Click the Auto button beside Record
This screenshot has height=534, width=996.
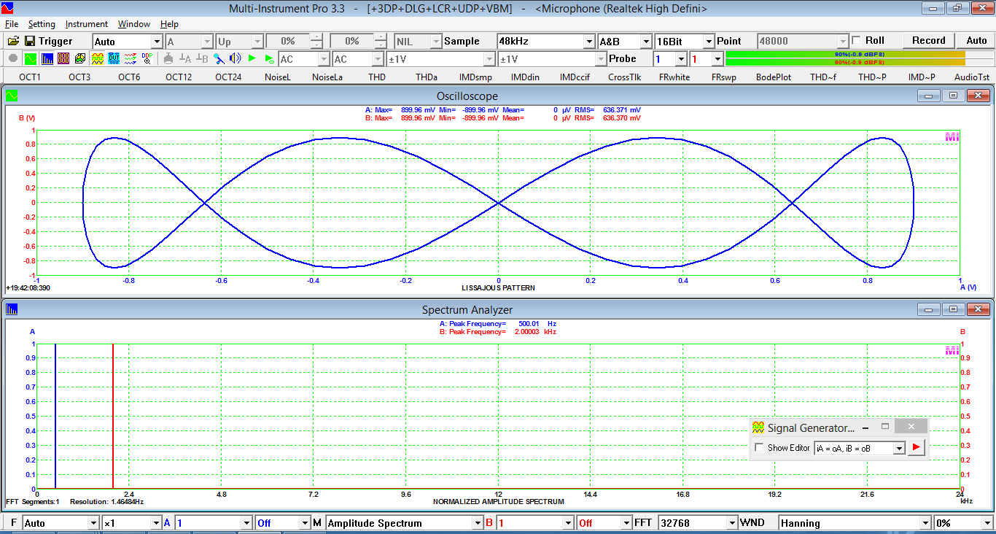click(x=976, y=41)
